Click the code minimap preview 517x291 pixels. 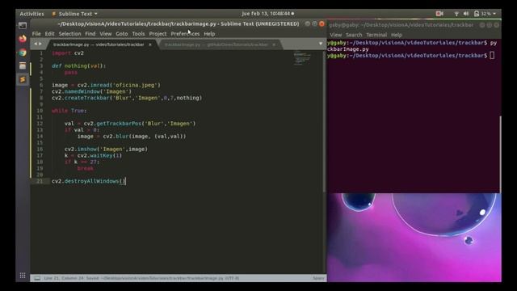pos(301,57)
